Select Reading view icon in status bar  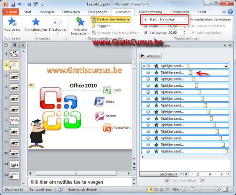tap(161, 190)
